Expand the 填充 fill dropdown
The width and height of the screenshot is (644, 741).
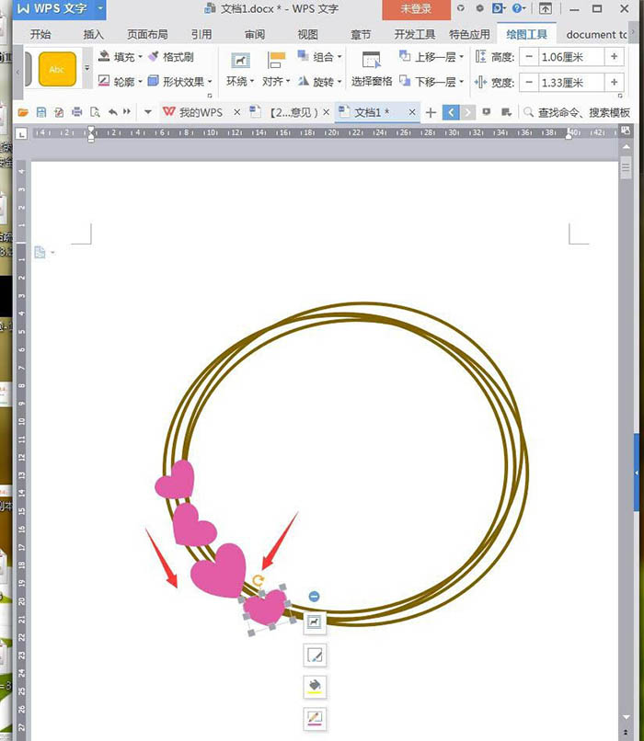[141, 57]
